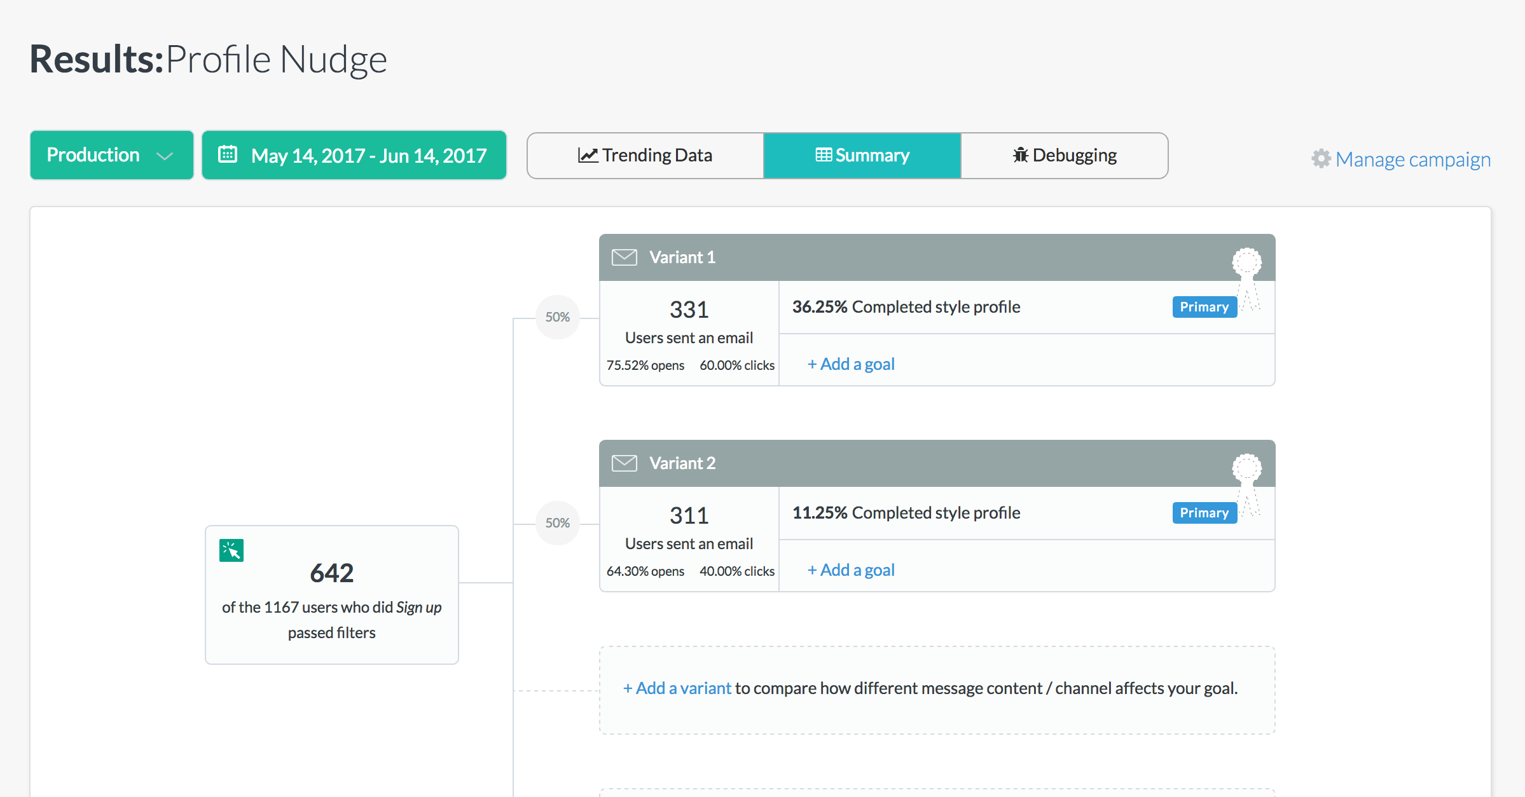Click 36.25% Completed style profile goal
1525x797 pixels.
[x=906, y=307]
